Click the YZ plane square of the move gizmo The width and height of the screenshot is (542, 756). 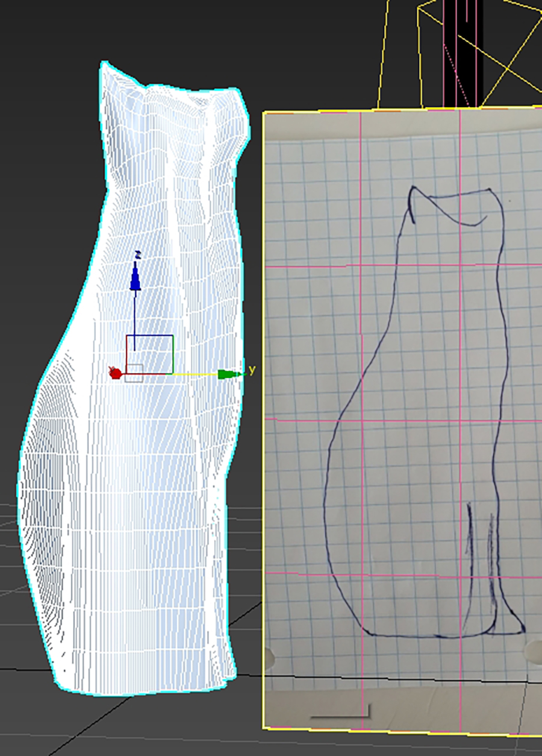pos(149,354)
